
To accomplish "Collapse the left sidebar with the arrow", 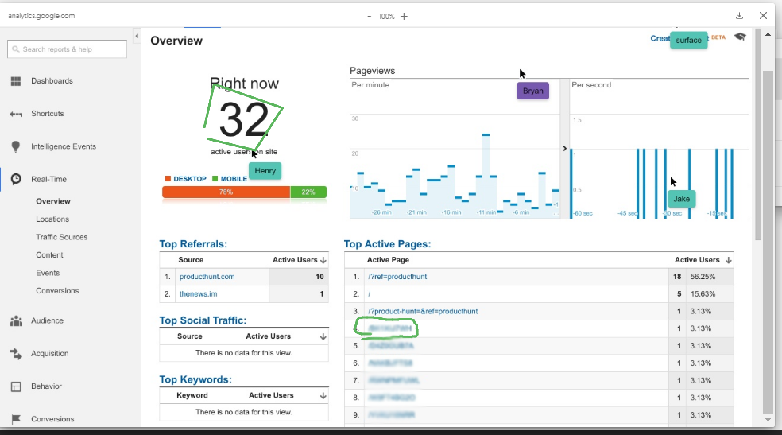I will pos(137,36).
